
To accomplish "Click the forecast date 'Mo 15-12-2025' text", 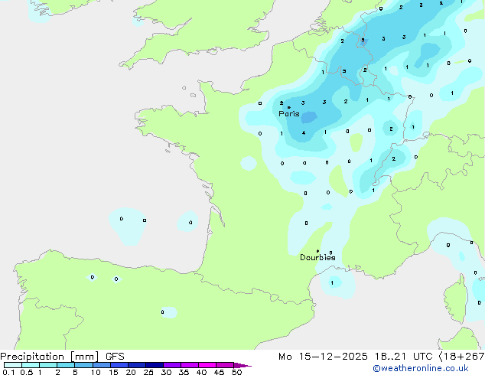I will [323, 357].
